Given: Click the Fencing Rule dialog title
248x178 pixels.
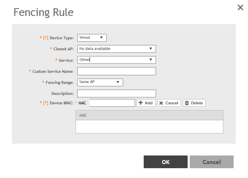Looking at the screenshot, I should [x=44, y=13].
